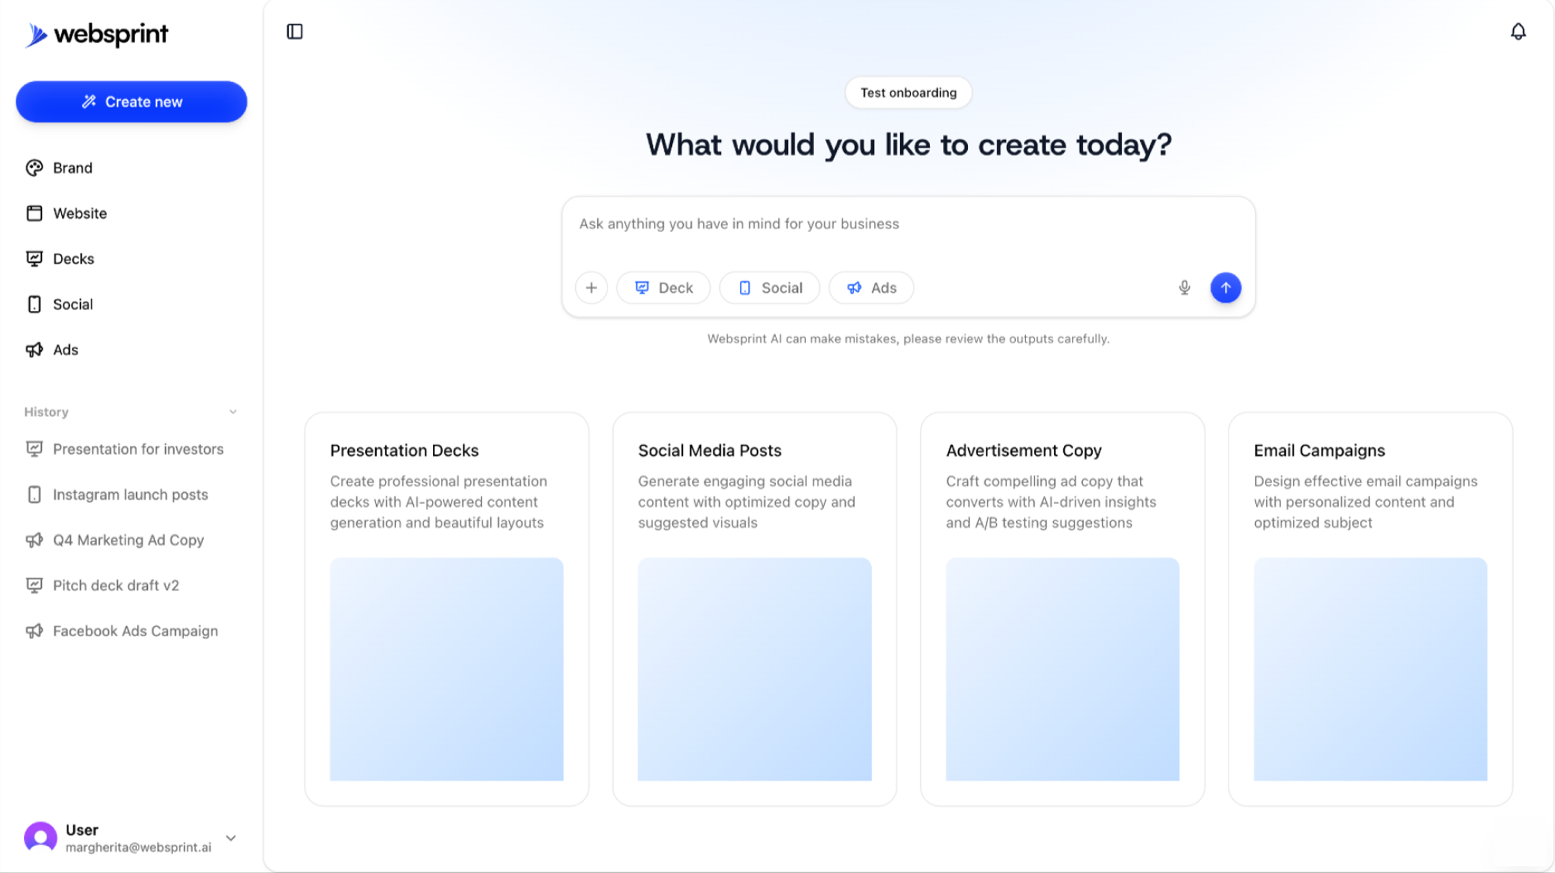
Task: Collapse the sidebar with the panel icon
Action: point(295,32)
